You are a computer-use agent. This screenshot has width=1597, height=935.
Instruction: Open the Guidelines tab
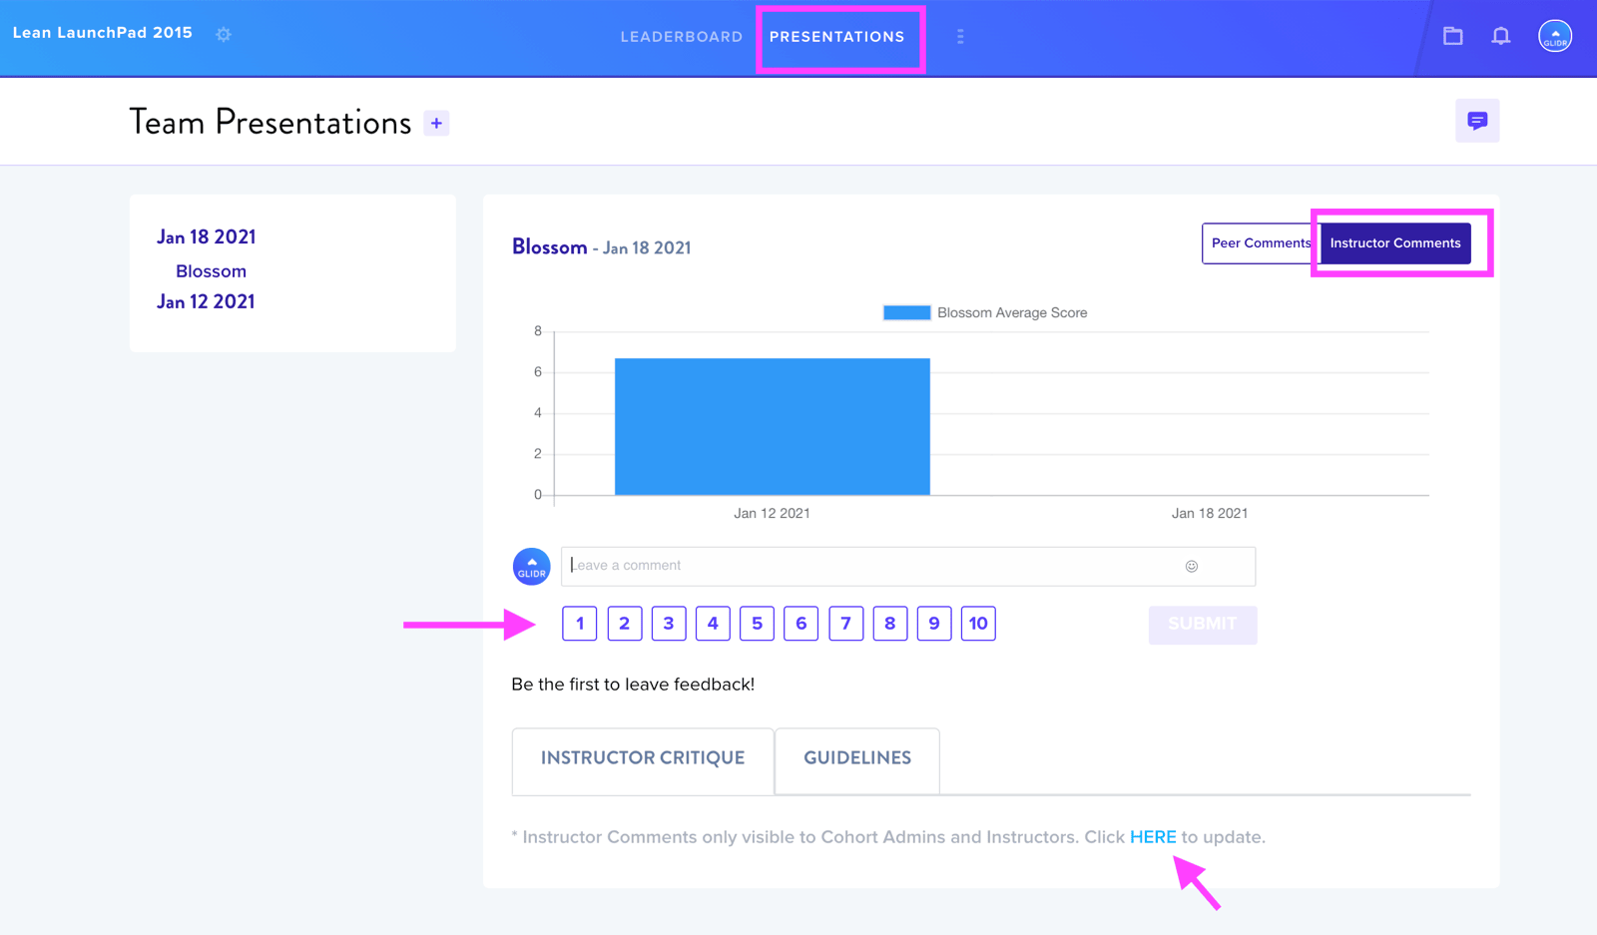857,758
